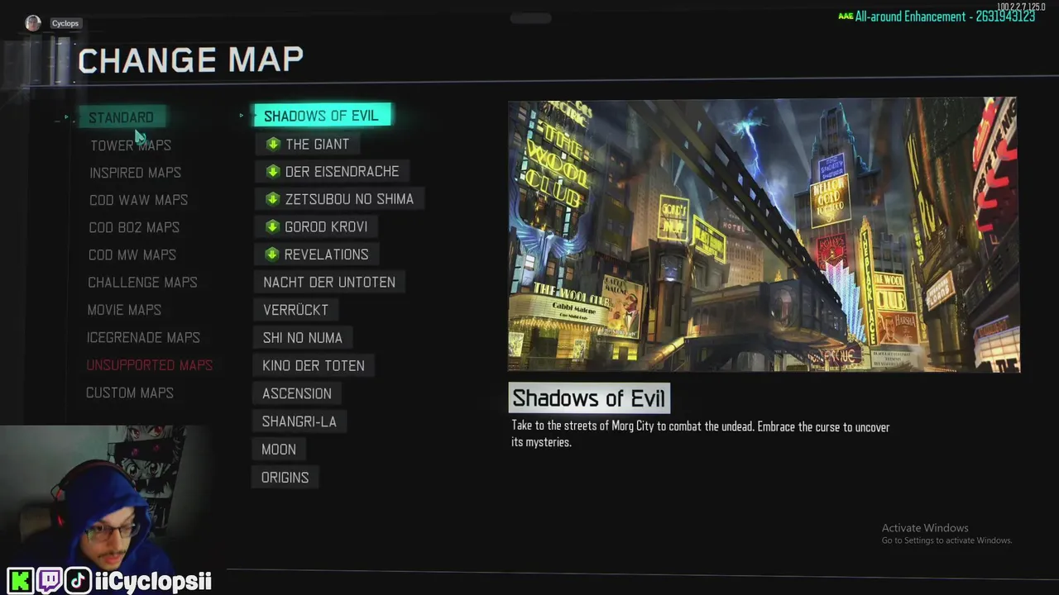Viewport: 1059px width, 595px height.
Task: Open the Tower Maps category
Action: coord(131,145)
